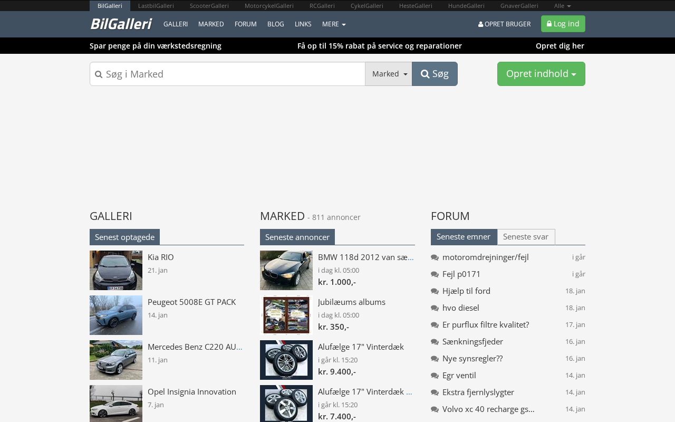Open the motoromdrejninger/fejl forum topic
675x422 pixels.
(486, 257)
